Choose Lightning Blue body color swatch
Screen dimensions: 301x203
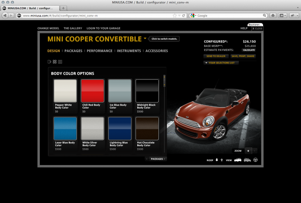(x=120, y=128)
